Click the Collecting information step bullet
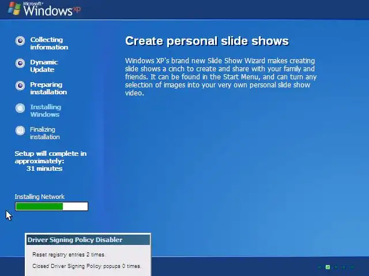The image size is (369, 276). 20,41
